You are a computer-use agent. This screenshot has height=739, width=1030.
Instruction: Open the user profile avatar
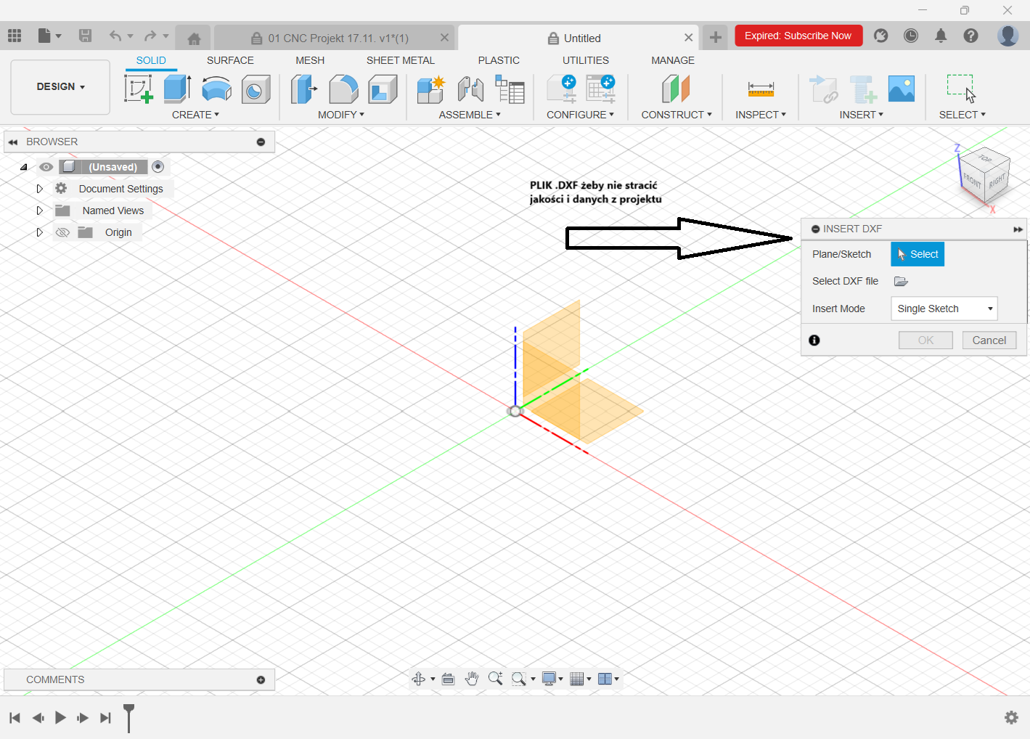(1007, 36)
